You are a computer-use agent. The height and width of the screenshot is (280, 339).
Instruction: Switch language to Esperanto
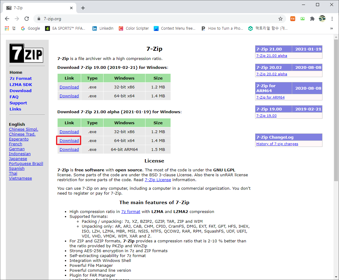[19, 139]
